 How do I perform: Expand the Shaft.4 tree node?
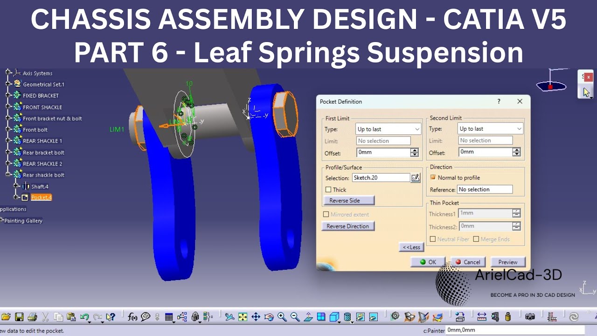pyautogui.click(x=16, y=186)
